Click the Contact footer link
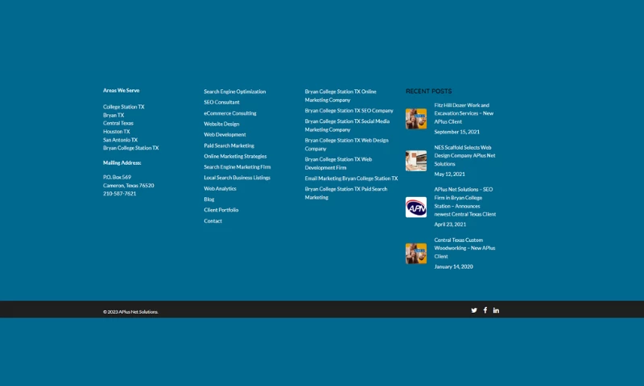Image resolution: width=644 pixels, height=386 pixels. point(213,221)
